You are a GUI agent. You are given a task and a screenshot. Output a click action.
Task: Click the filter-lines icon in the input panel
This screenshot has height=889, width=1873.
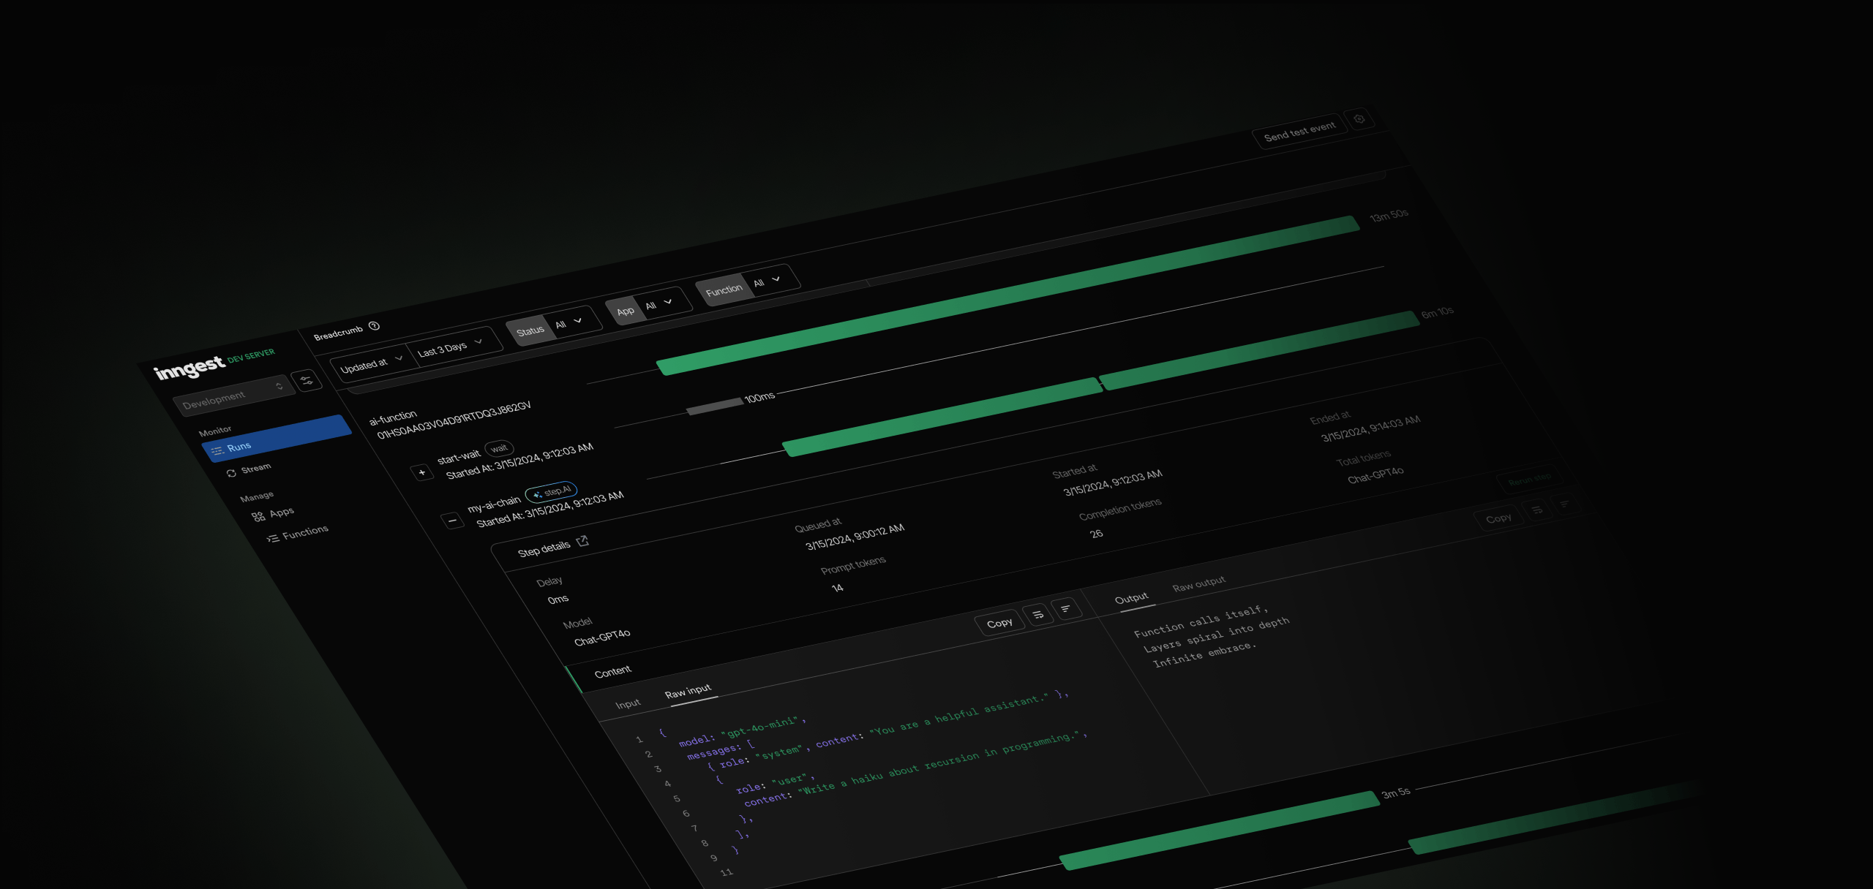point(1065,608)
